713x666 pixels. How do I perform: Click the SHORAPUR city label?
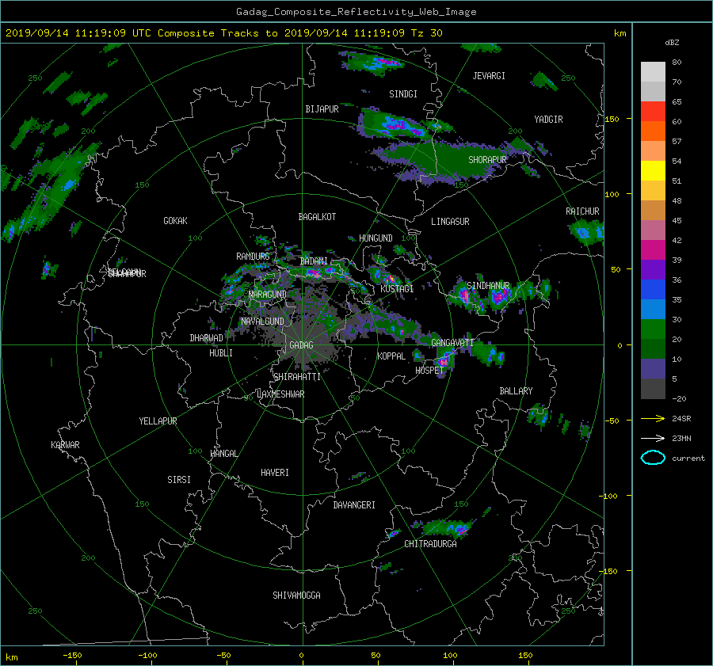click(487, 160)
